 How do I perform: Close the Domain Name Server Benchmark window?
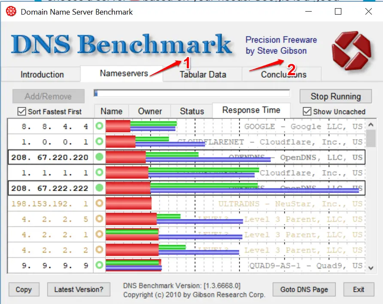(368, 12)
